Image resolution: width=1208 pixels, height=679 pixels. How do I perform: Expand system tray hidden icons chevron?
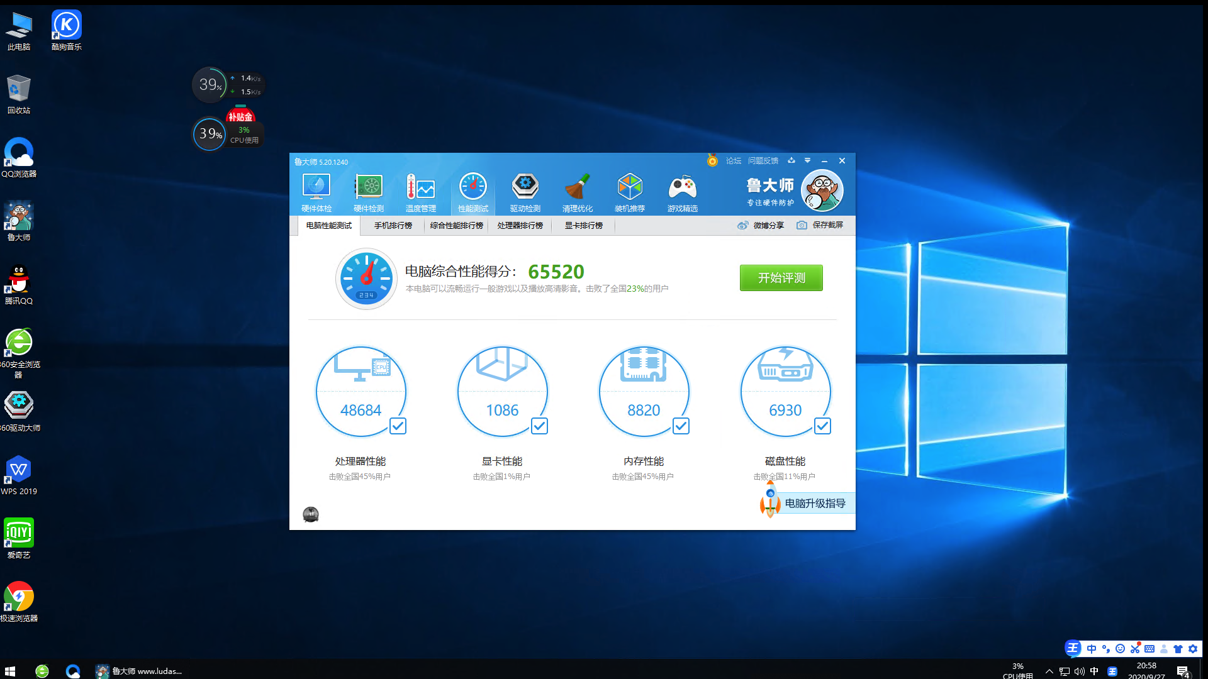point(1049,671)
